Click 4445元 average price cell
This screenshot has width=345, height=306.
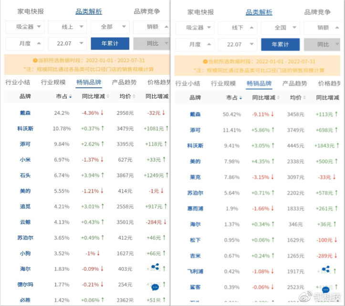(295, 146)
